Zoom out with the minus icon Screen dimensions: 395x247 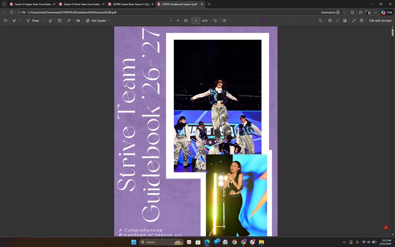(171, 21)
